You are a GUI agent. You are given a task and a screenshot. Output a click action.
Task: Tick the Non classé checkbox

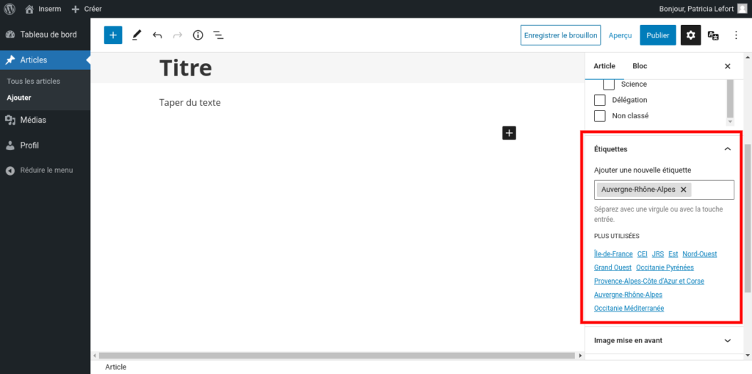point(599,116)
